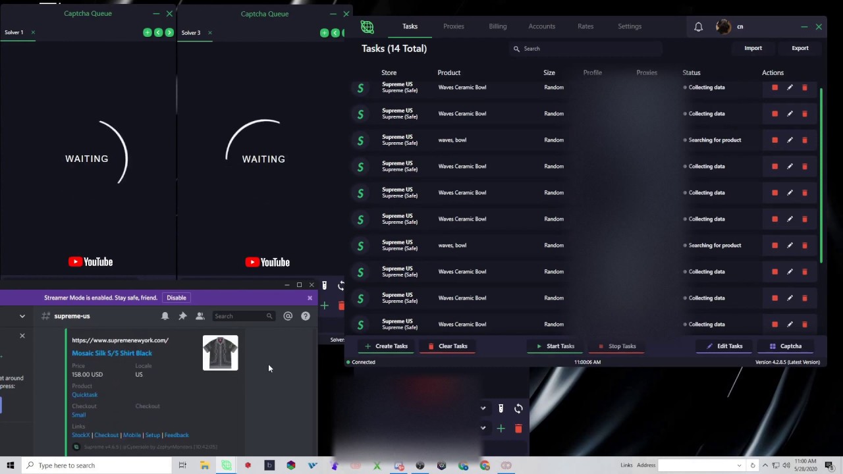Open the Captcha button in bot window
Screen dimensions: 843x474
pos(785,346)
